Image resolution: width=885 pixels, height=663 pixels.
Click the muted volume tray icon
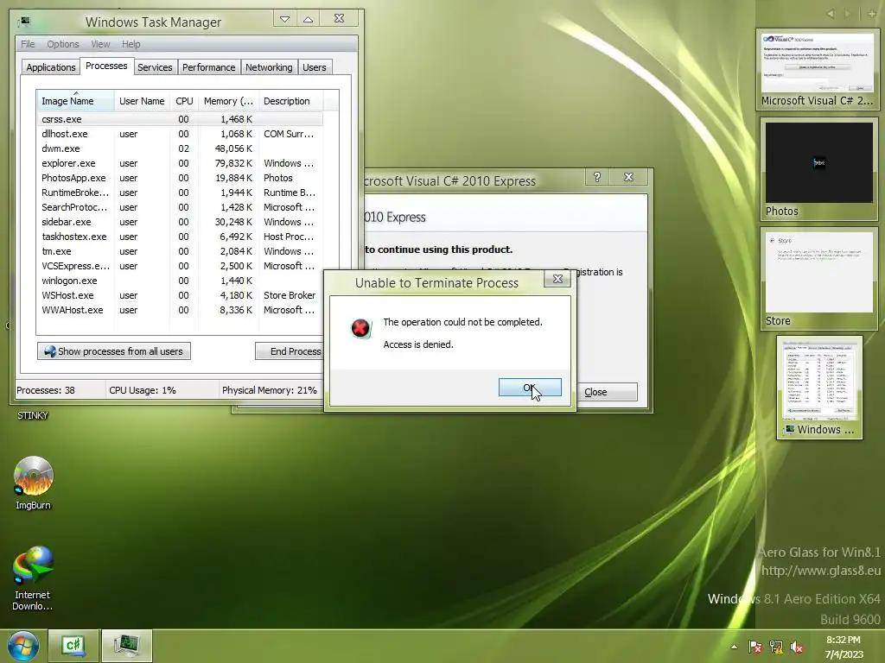[797, 647]
